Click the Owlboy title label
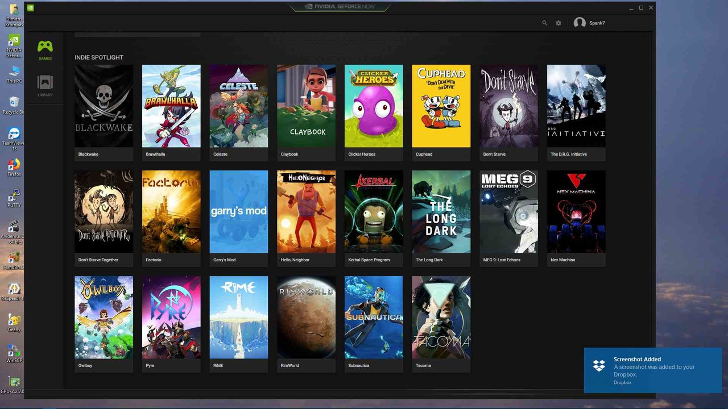 85,366
